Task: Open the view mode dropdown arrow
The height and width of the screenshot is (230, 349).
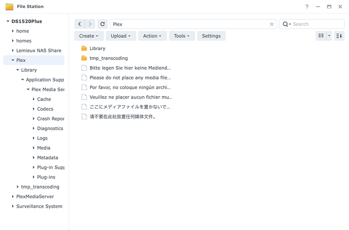Action: (329, 36)
